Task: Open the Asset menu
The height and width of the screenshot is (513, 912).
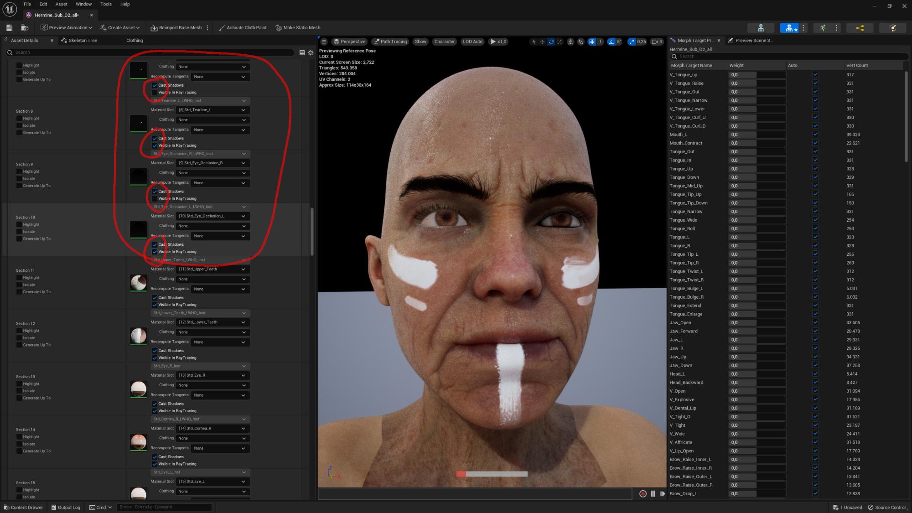Action: [62, 4]
